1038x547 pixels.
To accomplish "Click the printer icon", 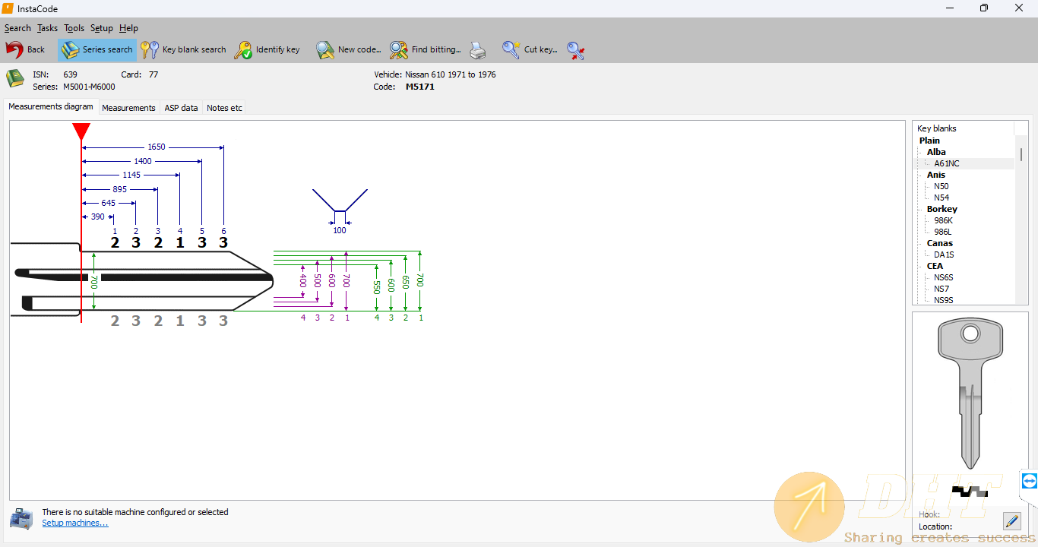I will point(477,50).
